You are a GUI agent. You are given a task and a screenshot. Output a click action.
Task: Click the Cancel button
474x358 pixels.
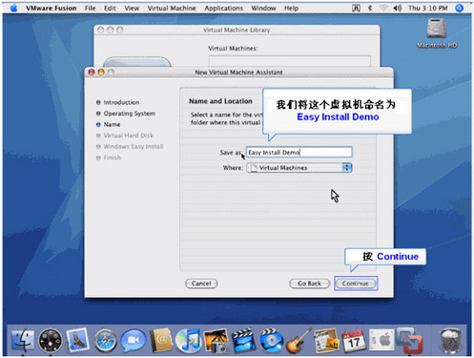(201, 284)
